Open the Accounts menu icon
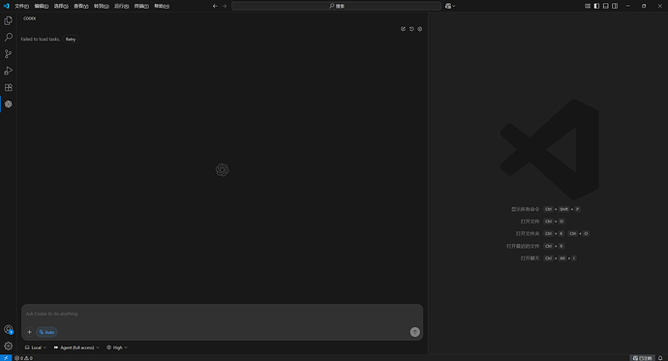The height and width of the screenshot is (361, 668). tap(8, 329)
